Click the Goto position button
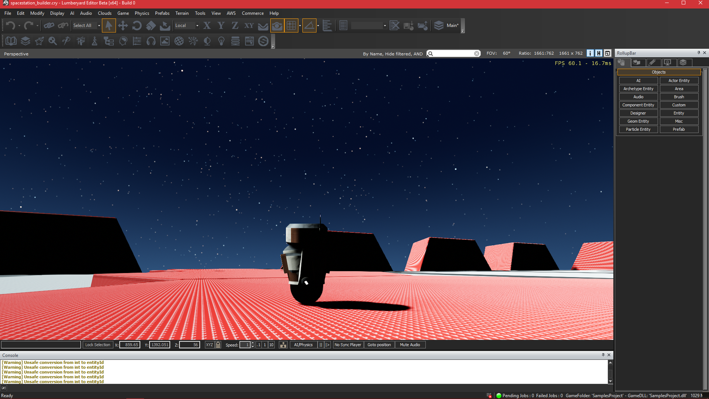The image size is (709, 399). point(379,345)
